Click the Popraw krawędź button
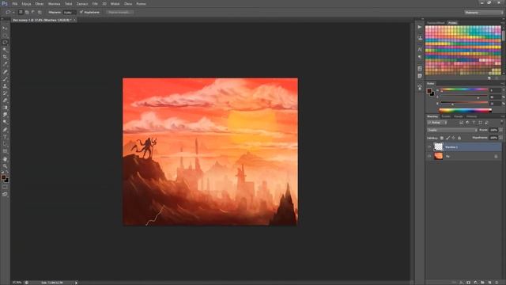 pyautogui.click(x=119, y=13)
